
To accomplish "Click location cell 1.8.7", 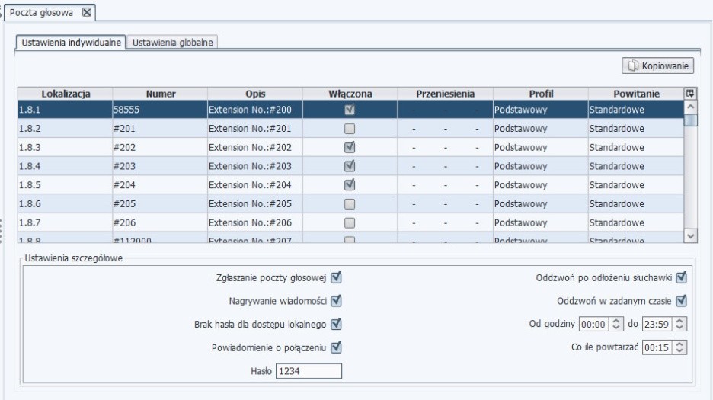I will [66, 222].
